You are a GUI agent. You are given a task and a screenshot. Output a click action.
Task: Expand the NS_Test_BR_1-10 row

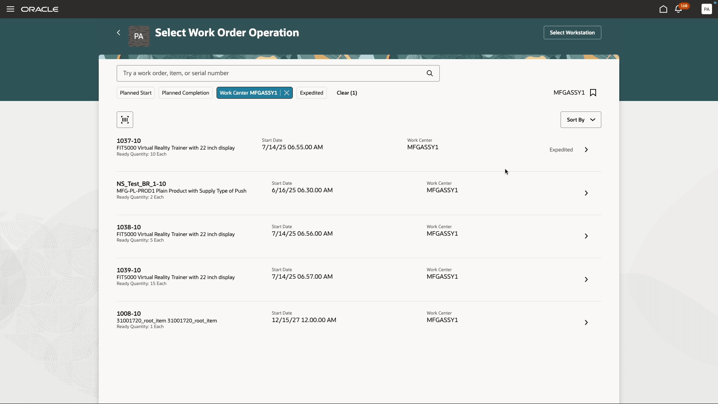[586, 193]
